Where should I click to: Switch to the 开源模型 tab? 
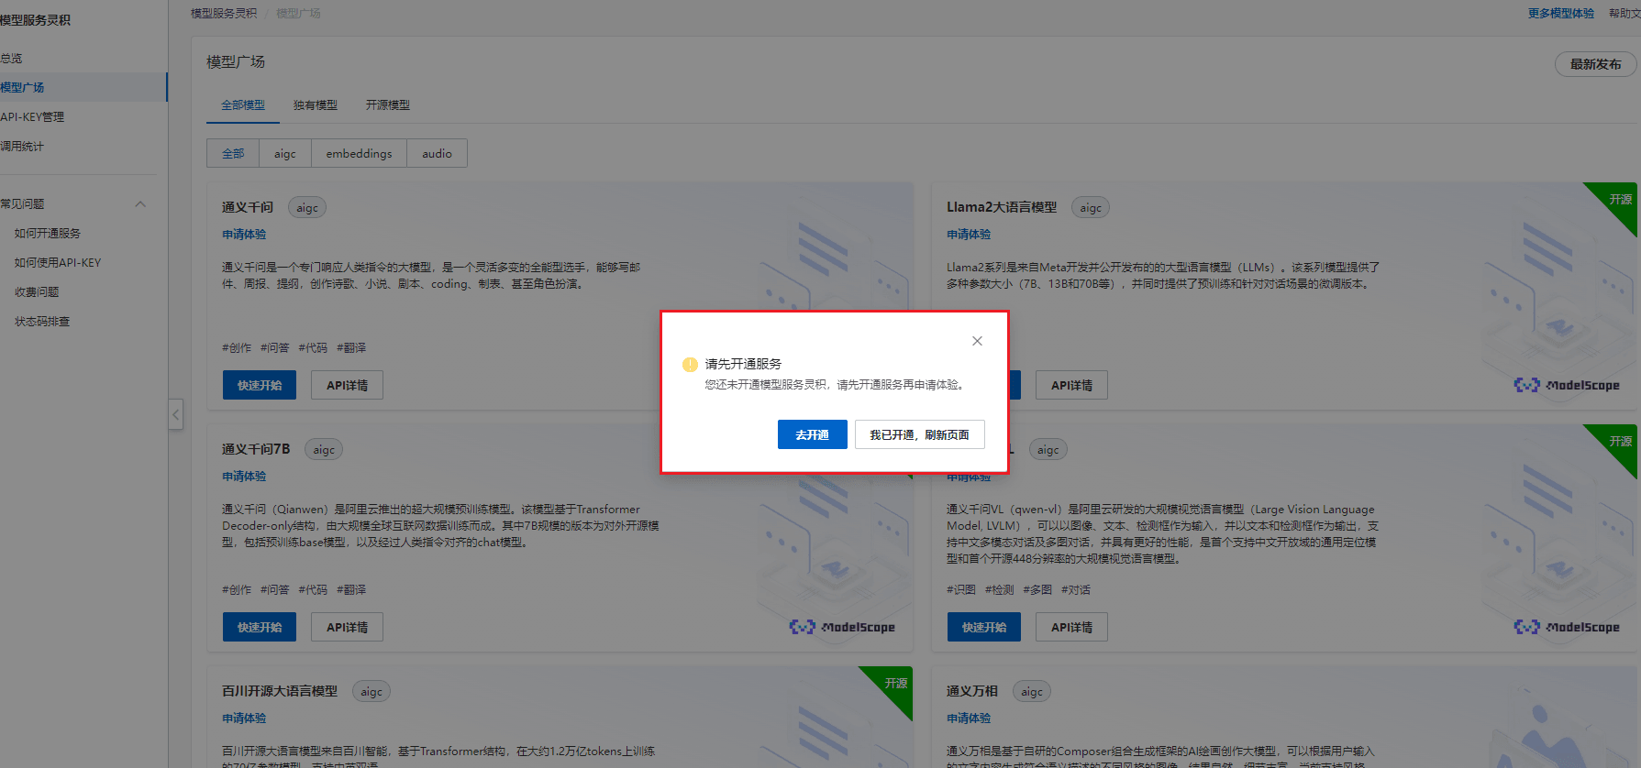(388, 105)
